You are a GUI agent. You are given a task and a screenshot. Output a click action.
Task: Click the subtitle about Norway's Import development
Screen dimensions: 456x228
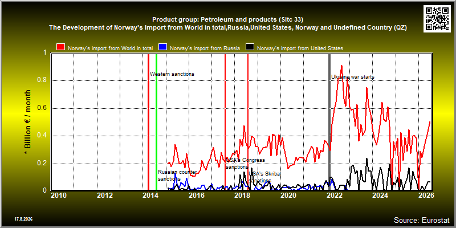(x=227, y=28)
